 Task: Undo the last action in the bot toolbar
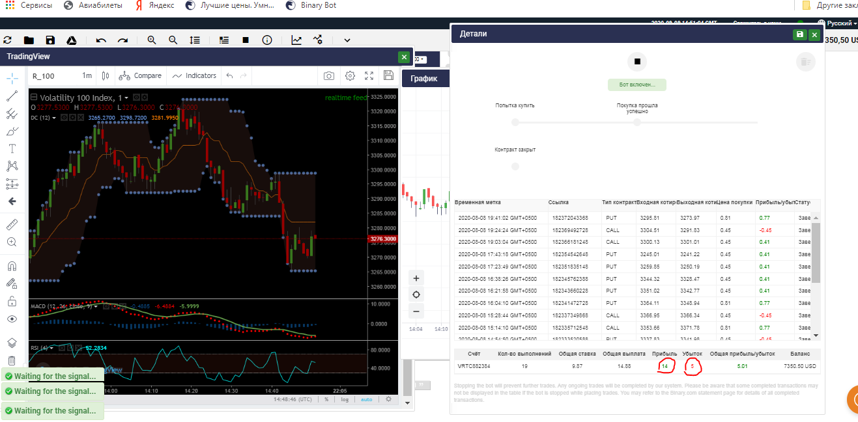coord(101,40)
